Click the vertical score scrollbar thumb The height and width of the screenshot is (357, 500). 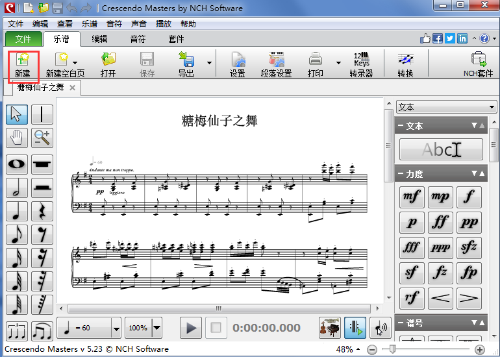click(388, 145)
